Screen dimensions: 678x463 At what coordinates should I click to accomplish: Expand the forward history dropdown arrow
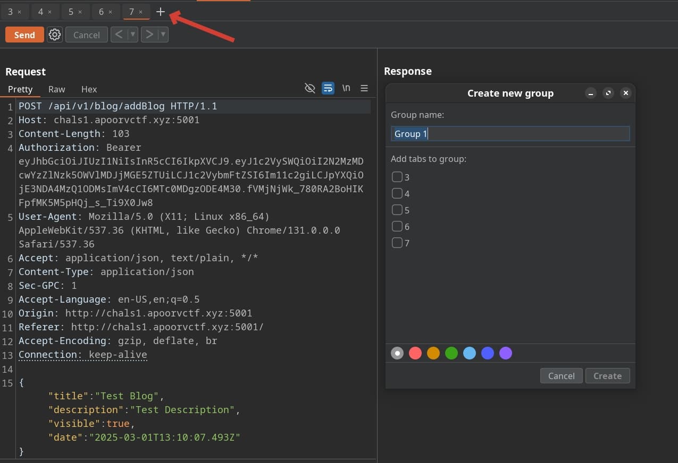pos(163,35)
